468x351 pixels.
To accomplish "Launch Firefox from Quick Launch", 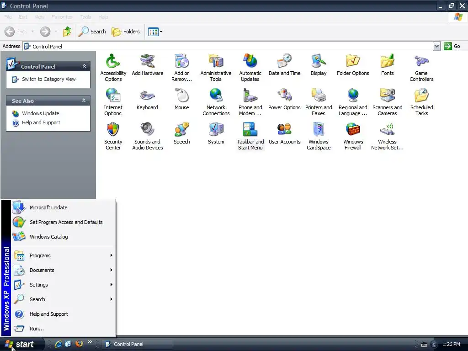I will pyautogui.click(x=79, y=344).
